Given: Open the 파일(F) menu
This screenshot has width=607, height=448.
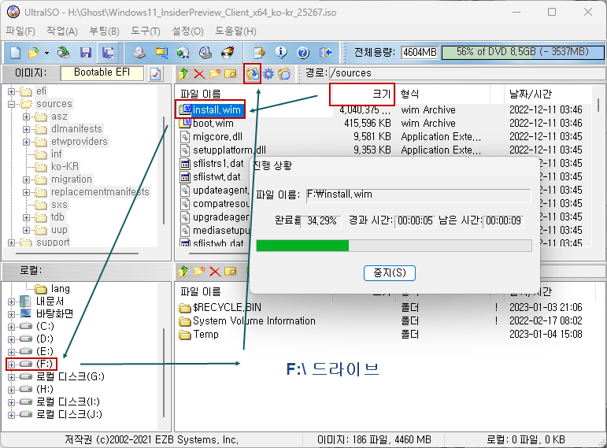Looking at the screenshot, I should coord(20,31).
